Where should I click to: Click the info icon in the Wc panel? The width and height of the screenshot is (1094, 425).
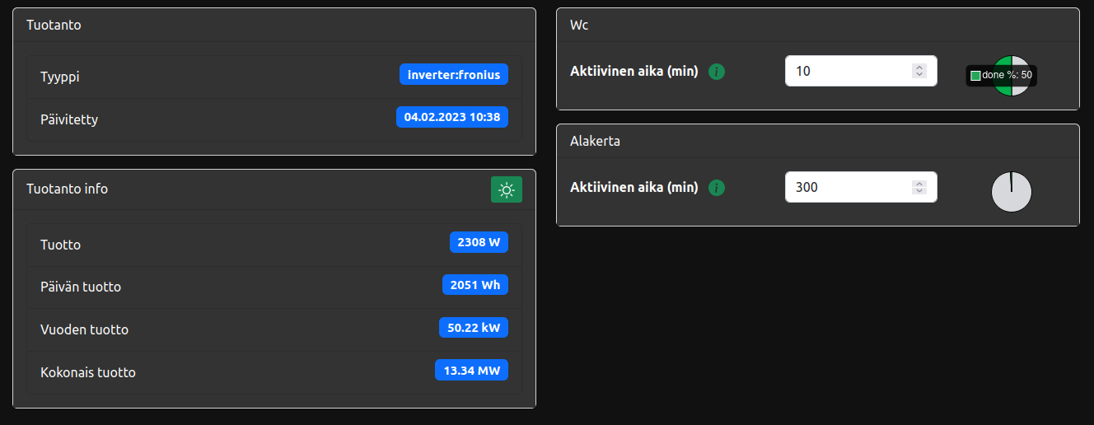[717, 72]
